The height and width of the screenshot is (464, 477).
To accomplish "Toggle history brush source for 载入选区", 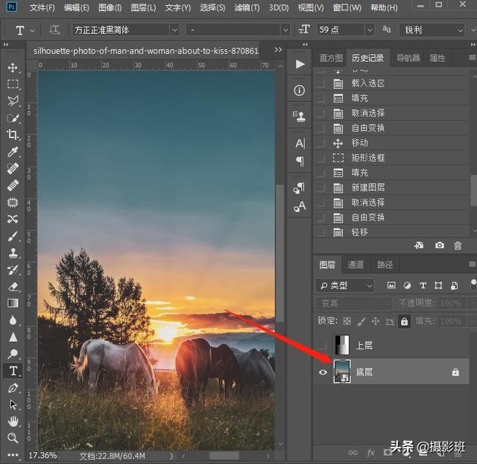I will pyautogui.click(x=320, y=83).
